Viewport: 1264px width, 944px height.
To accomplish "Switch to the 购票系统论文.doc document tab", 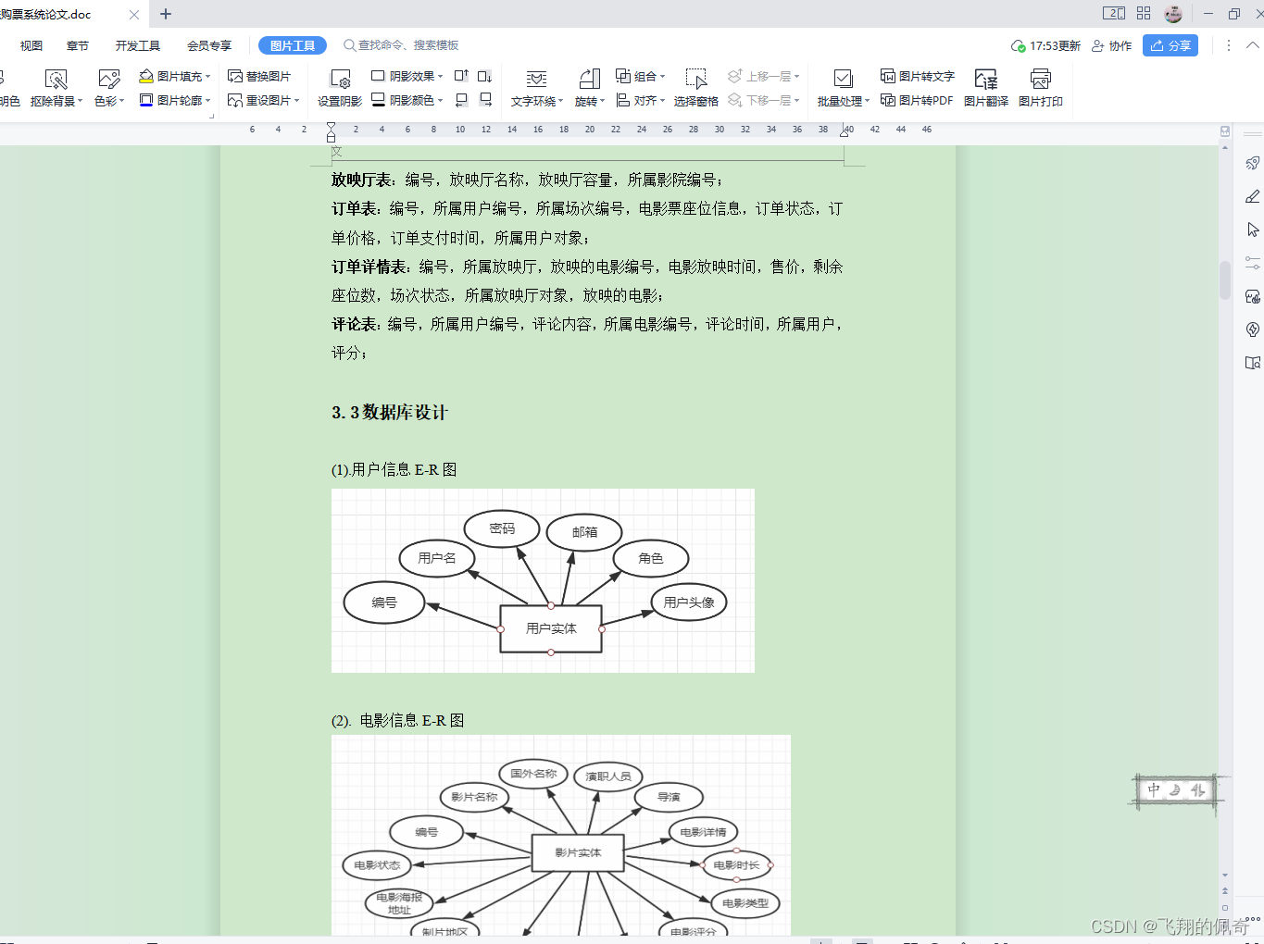I will point(46,15).
